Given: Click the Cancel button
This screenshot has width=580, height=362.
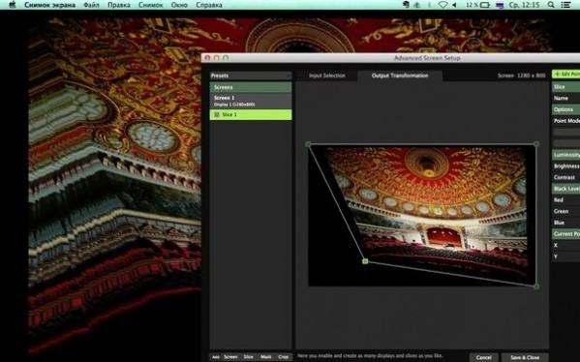Looking at the screenshot, I should coord(484,357).
